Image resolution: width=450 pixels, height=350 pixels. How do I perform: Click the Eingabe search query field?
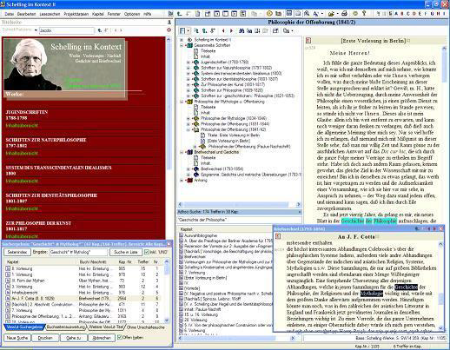(78, 252)
